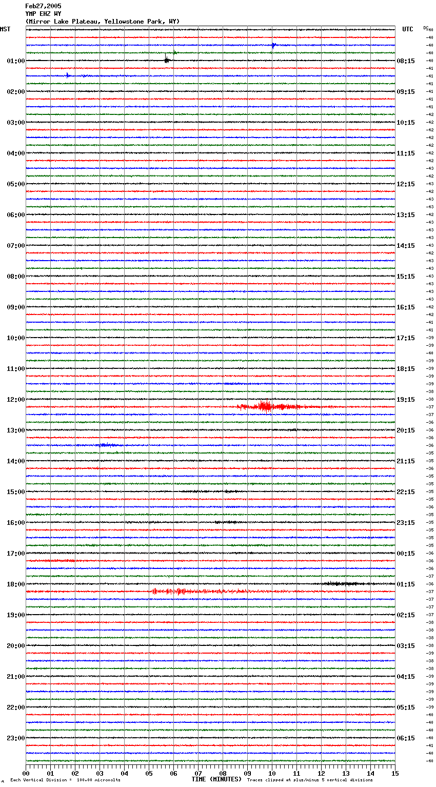Click the Mirror Lake Plateau location title
The height and width of the screenshot is (787, 436).
103,22
